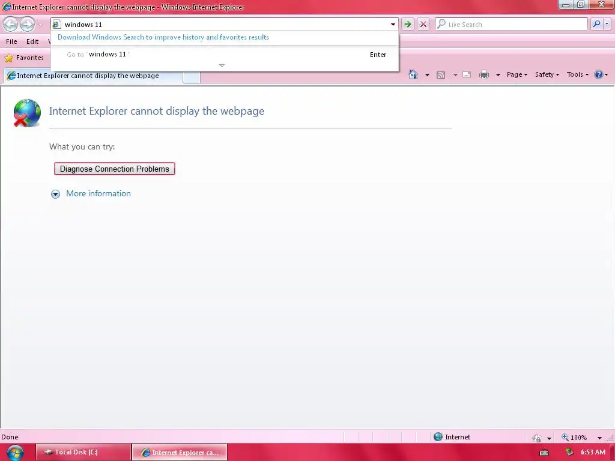Image resolution: width=615 pixels, height=461 pixels.
Task: Expand the Feeds dropdown arrow
Action: click(455, 75)
